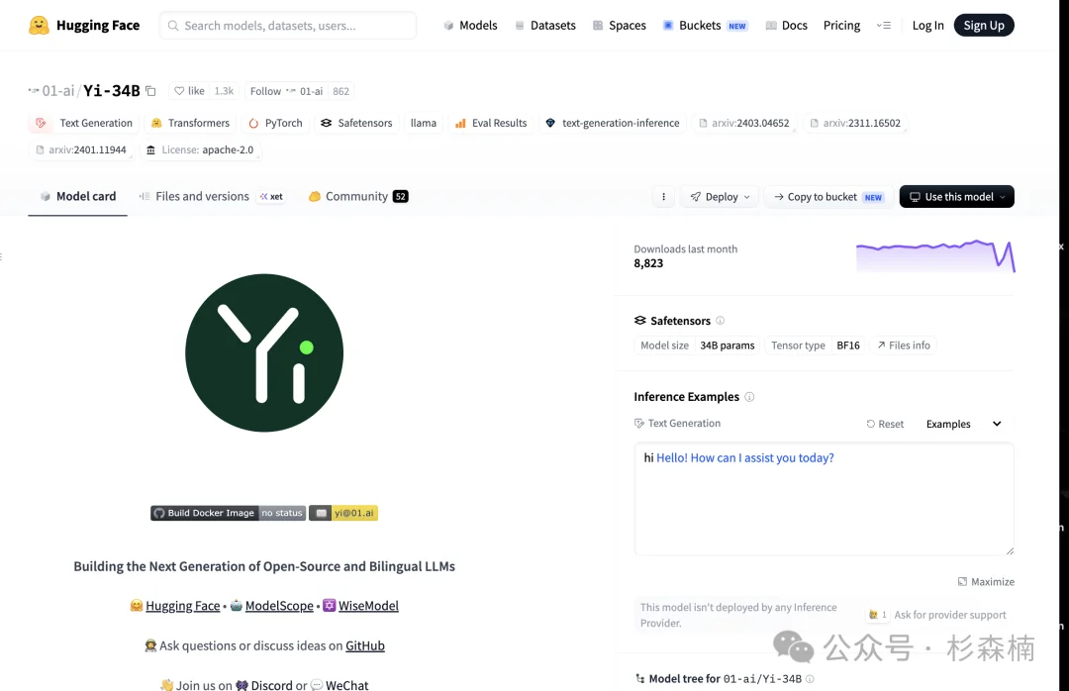This screenshot has height=691, width=1069.
Task: Open the WiseModel link
Action: (x=368, y=606)
